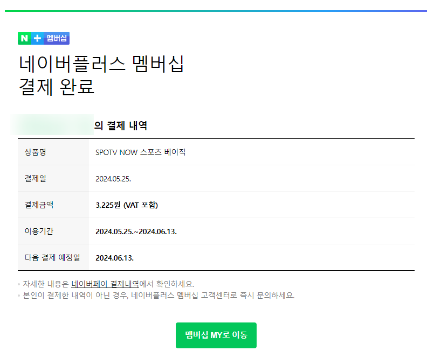Click the 상품명 row label
This screenshot has height=358, width=427.
tap(36, 152)
